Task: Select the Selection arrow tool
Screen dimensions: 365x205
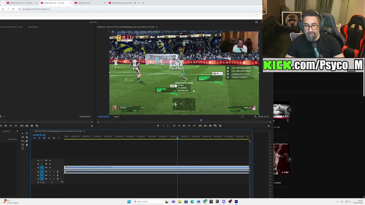Action: (23, 133)
